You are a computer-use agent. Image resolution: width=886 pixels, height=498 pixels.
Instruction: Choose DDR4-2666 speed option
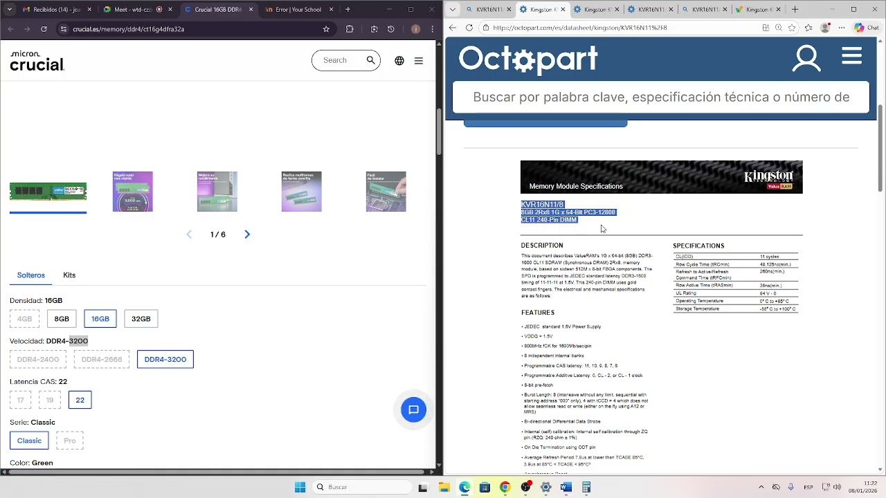pyautogui.click(x=102, y=360)
